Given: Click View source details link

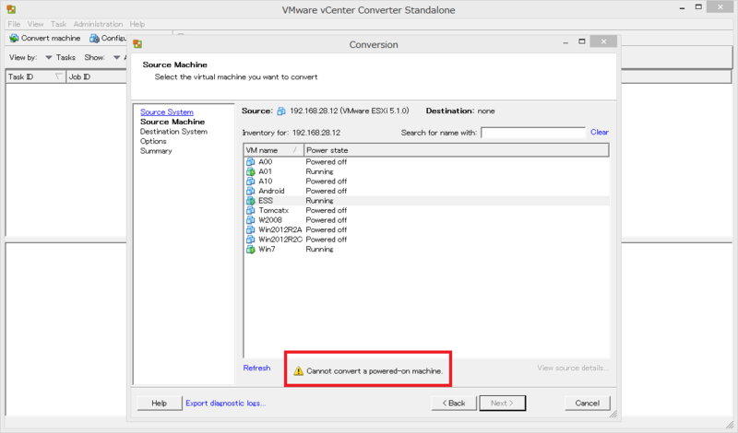Looking at the screenshot, I should click(x=573, y=368).
